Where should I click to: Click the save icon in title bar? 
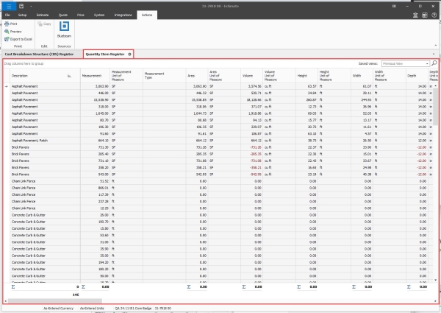pos(22,4)
